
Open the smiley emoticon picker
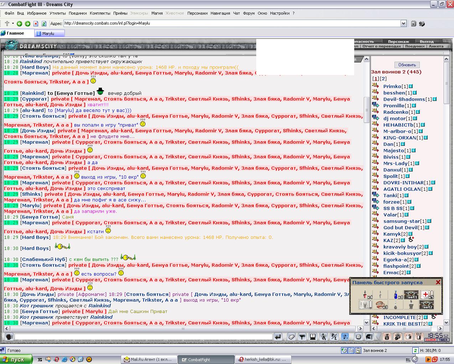click(x=358, y=337)
